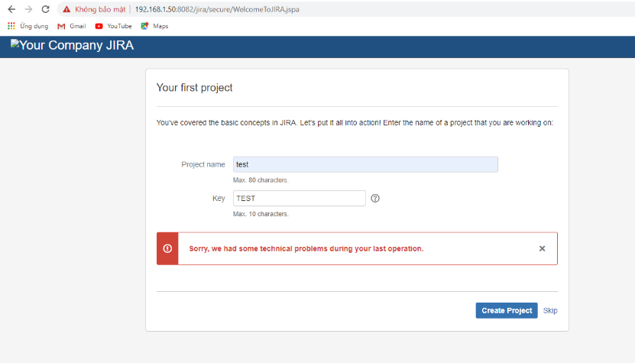
Task: Click the address bar URL
Action: [217, 9]
